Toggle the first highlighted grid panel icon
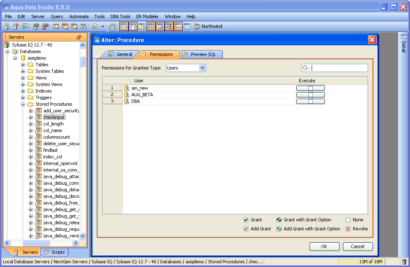The width and height of the screenshot is (410, 267). pyautogui.click(x=123, y=26)
